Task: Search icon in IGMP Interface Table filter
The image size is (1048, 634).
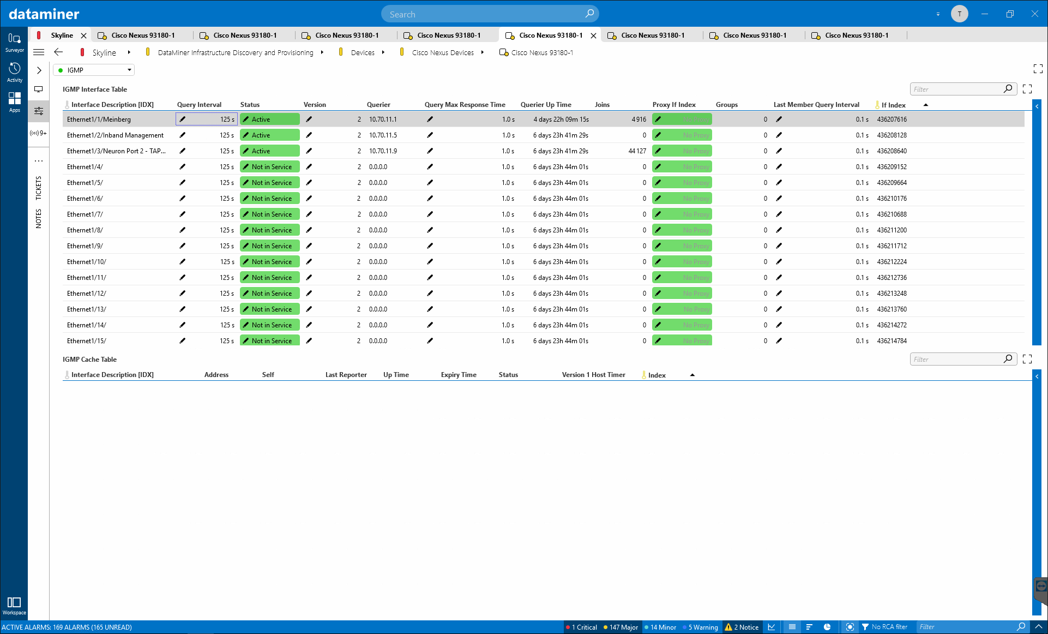Action: [1008, 88]
